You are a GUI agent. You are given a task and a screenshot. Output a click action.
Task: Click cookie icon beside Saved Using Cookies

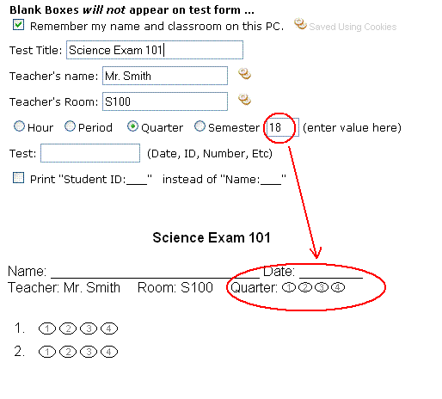[x=300, y=24]
